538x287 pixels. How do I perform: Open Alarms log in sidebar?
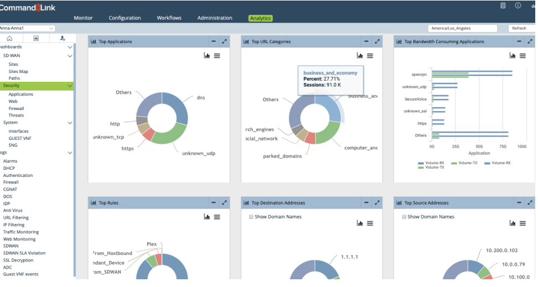[x=11, y=161]
